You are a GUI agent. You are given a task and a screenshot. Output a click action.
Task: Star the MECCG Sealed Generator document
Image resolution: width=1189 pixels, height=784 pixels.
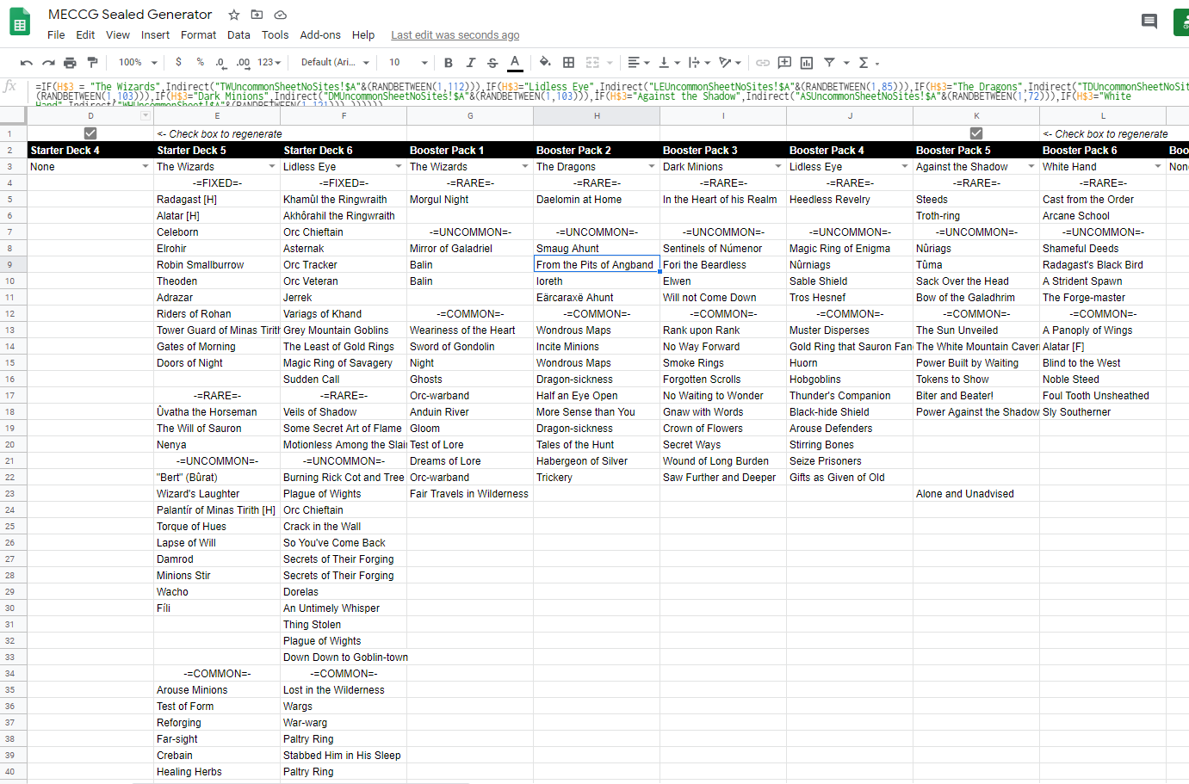coord(234,15)
